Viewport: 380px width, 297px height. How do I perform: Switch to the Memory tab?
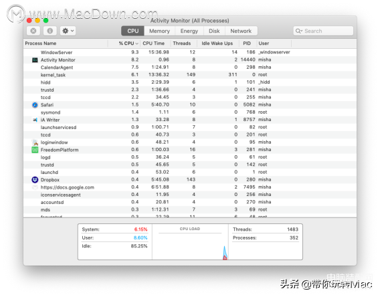click(159, 31)
